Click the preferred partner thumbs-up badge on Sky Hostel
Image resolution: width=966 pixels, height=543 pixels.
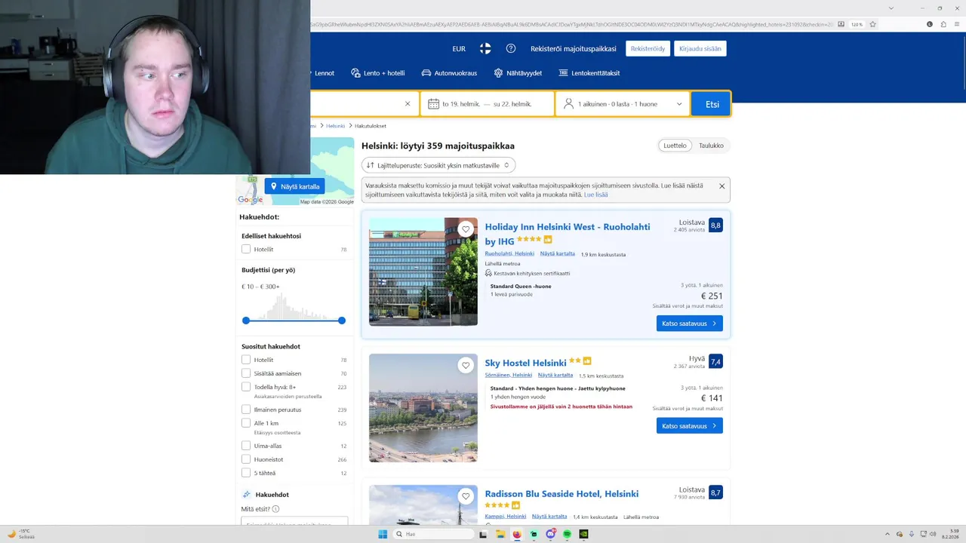pos(587,361)
